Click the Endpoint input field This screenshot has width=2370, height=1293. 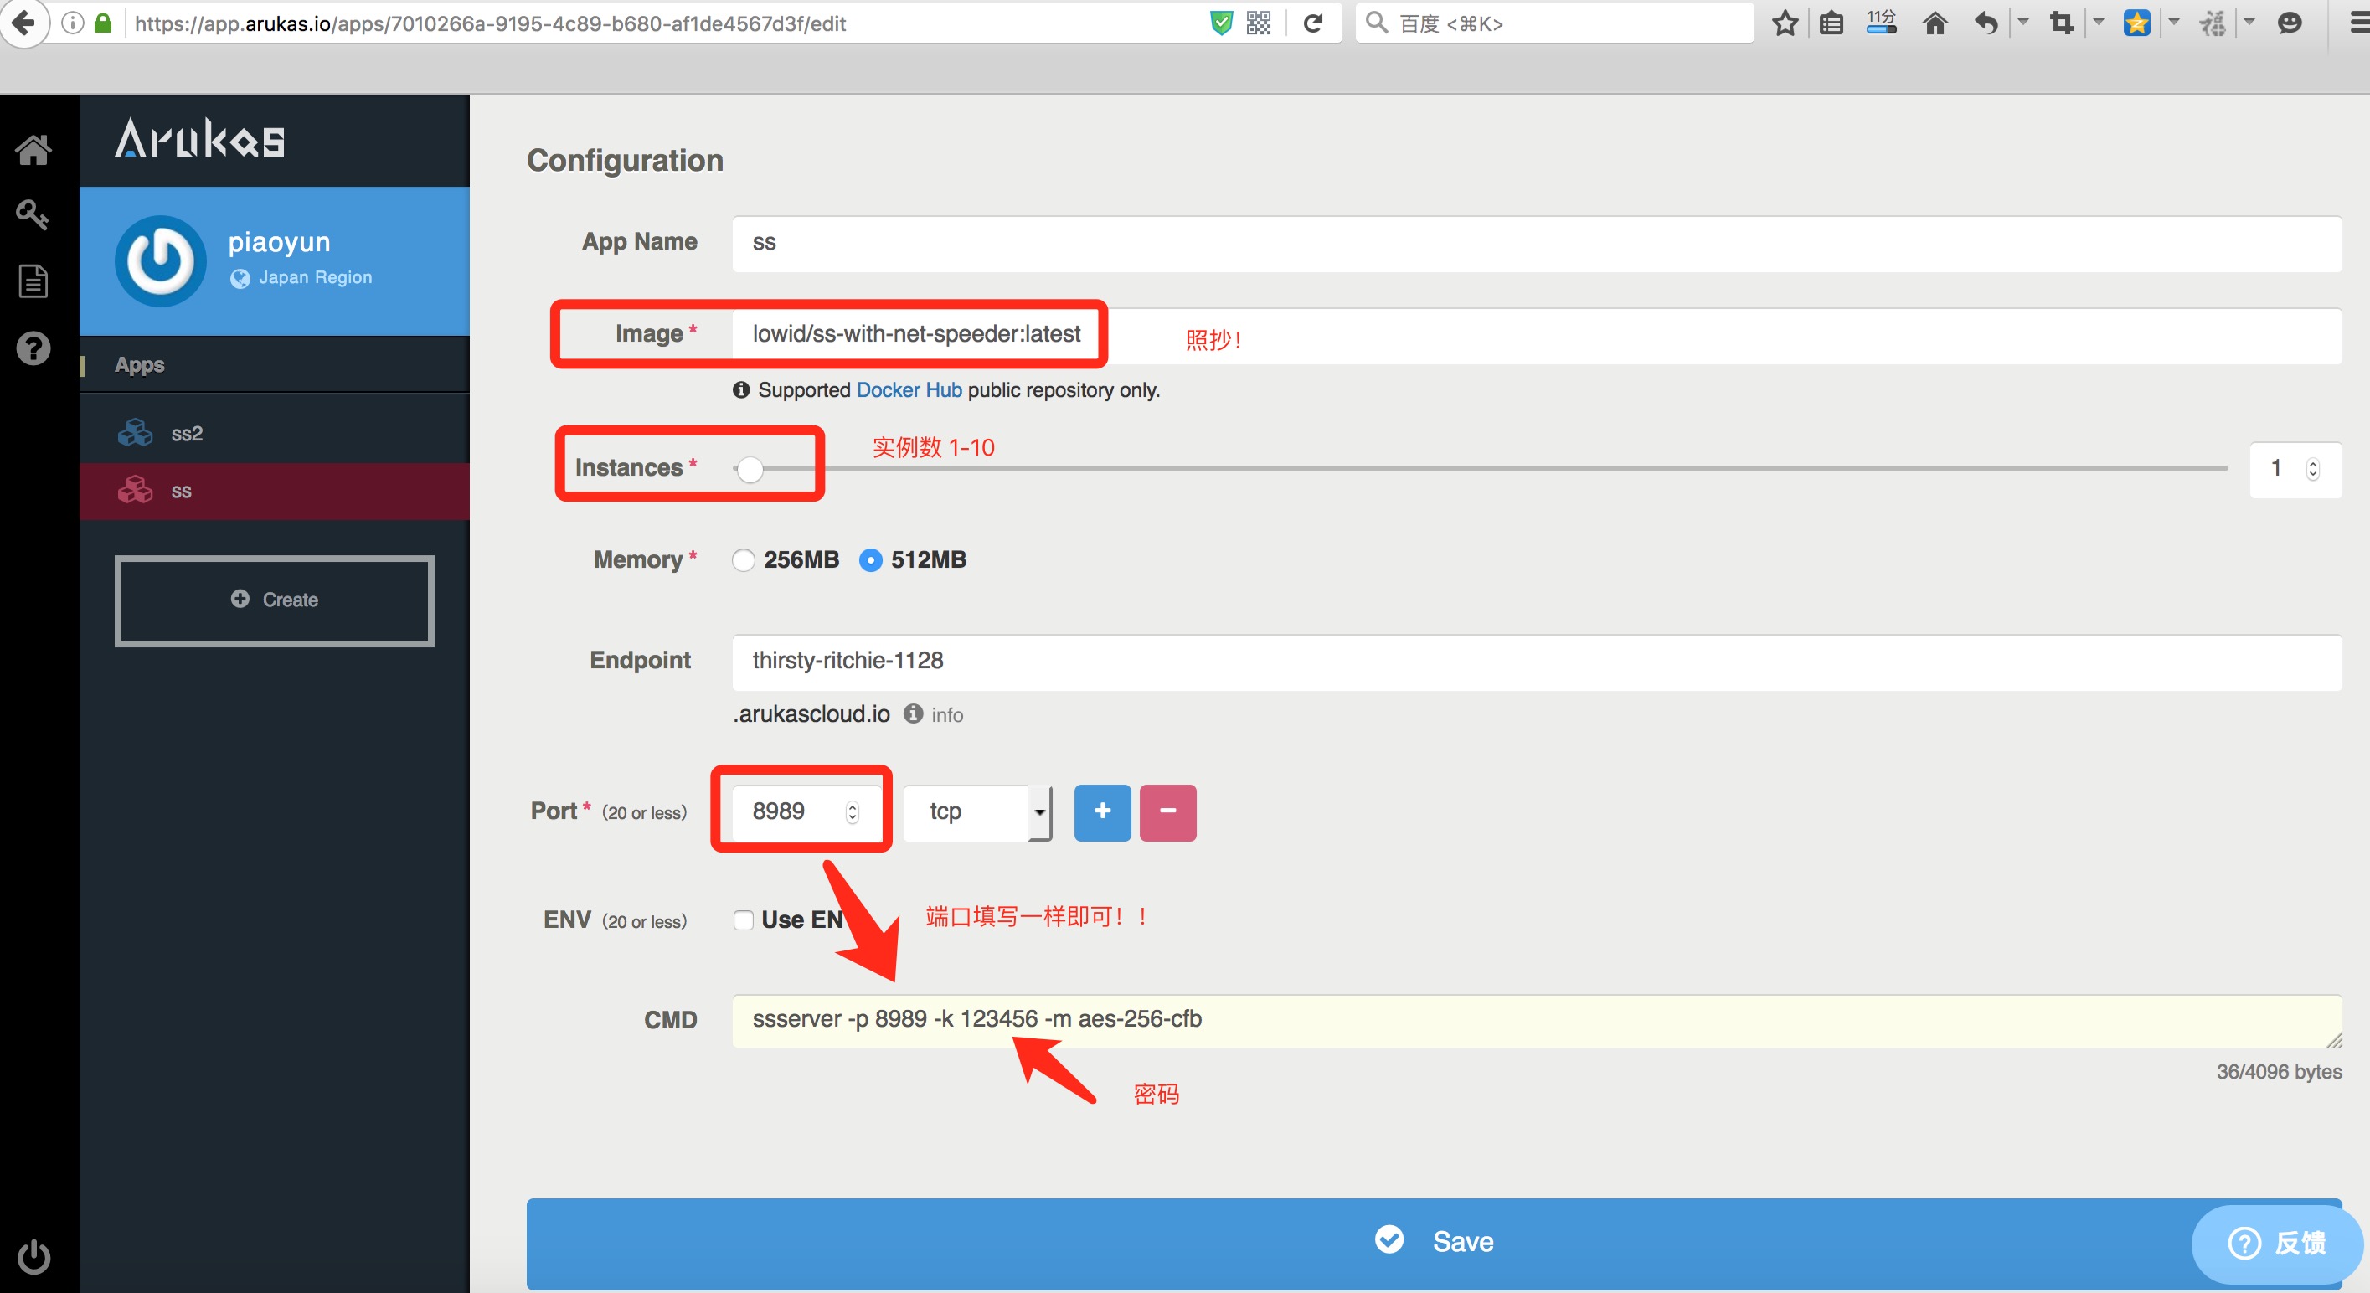[x=1537, y=662]
